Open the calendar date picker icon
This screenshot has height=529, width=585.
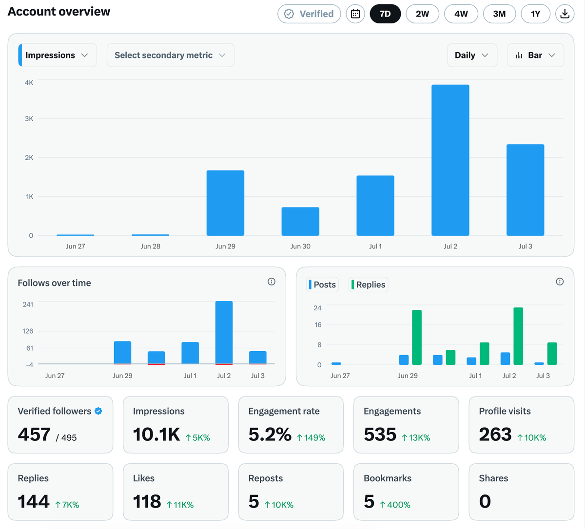[x=355, y=14]
